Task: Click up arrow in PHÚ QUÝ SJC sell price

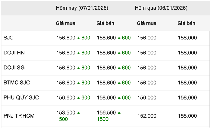Action: click(x=119, y=98)
